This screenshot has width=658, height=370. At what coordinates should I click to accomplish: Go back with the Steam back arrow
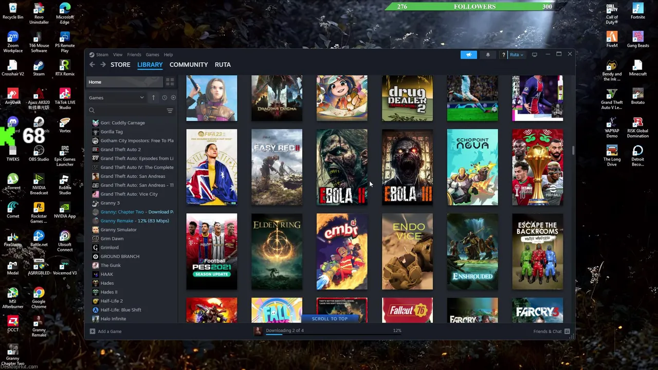click(92, 65)
